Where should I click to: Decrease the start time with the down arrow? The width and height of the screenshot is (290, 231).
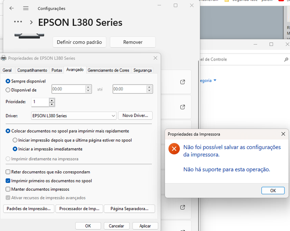[x=88, y=91]
